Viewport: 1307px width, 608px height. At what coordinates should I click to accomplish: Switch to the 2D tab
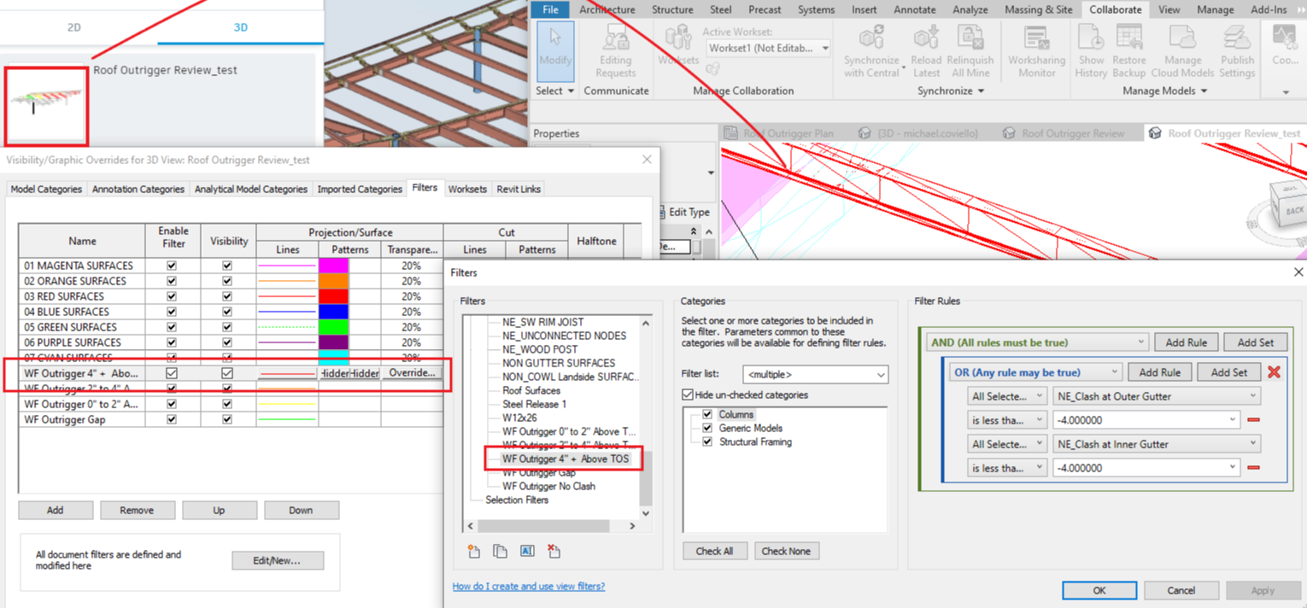click(x=74, y=27)
